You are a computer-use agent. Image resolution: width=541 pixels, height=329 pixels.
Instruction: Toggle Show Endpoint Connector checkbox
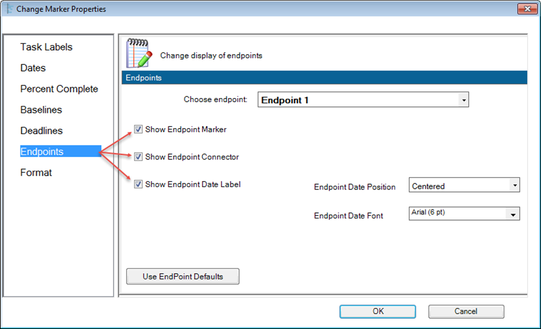(138, 157)
